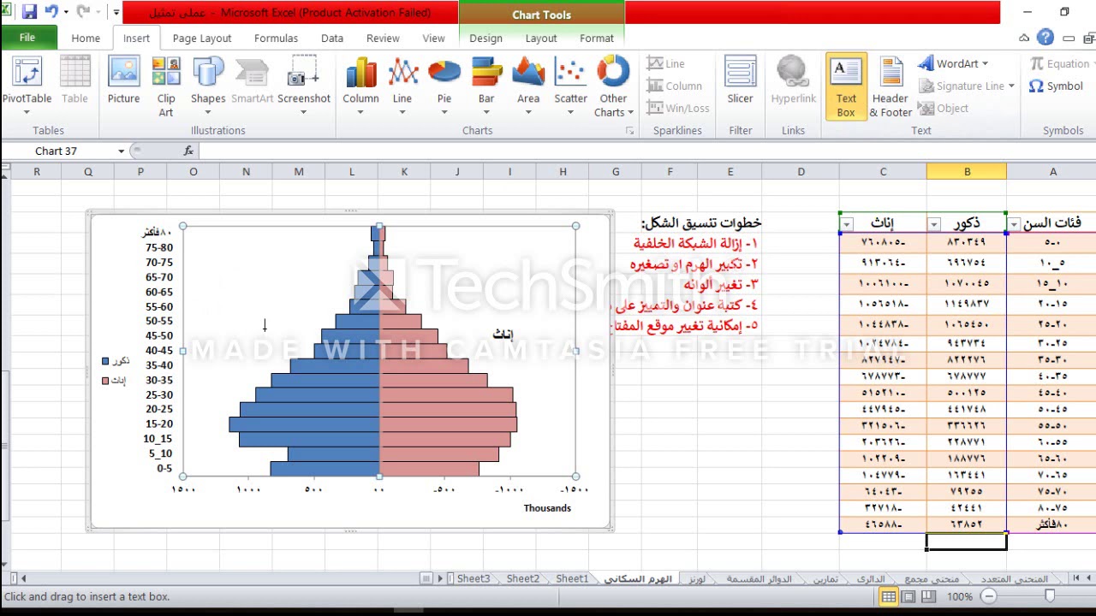Switch to the Formulas tab
The height and width of the screenshot is (616, 1096).
[x=276, y=38]
